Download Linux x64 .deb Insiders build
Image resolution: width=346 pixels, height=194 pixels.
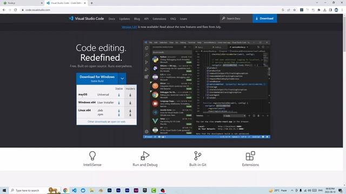[x=130, y=110]
